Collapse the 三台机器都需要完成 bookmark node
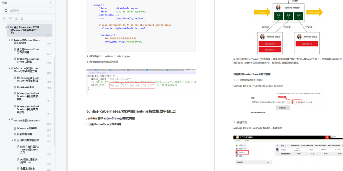This screenshot has width=343, height=171. pyautogui.click(x=12, y=140)
